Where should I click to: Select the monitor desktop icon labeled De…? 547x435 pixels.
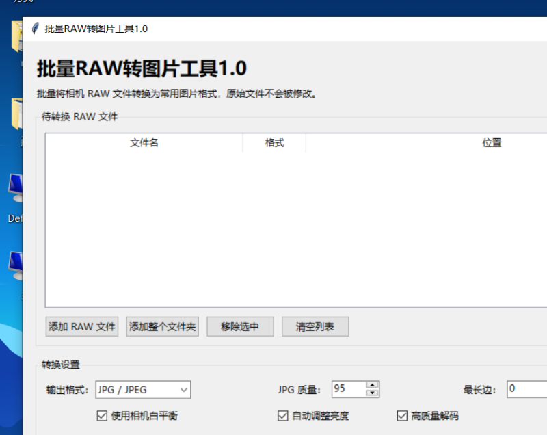coord(15,188)
